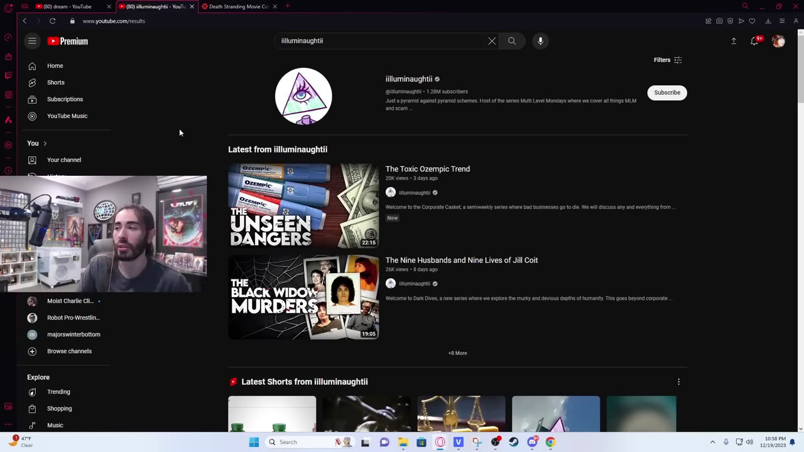Open Microsoft Store from the taskbar

click(x=421, y=442)
